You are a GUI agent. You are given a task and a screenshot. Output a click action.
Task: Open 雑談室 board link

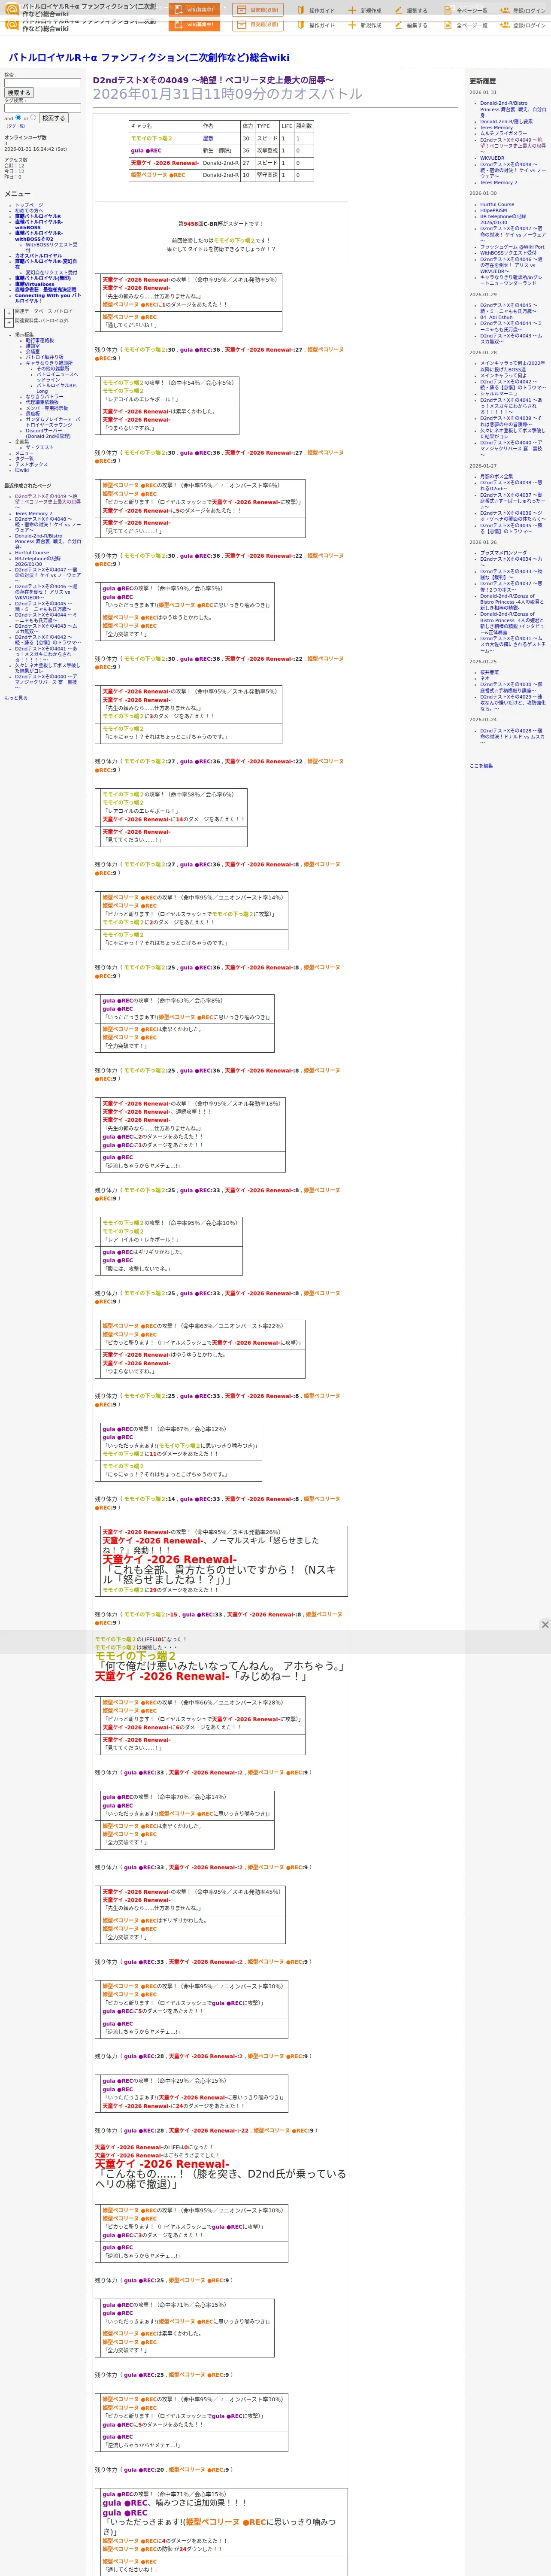tap(33, 346)
